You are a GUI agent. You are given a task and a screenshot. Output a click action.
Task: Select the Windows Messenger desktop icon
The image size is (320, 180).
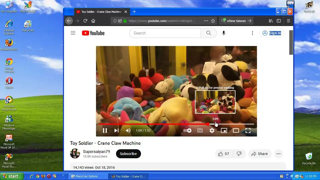tap(9, 122)
